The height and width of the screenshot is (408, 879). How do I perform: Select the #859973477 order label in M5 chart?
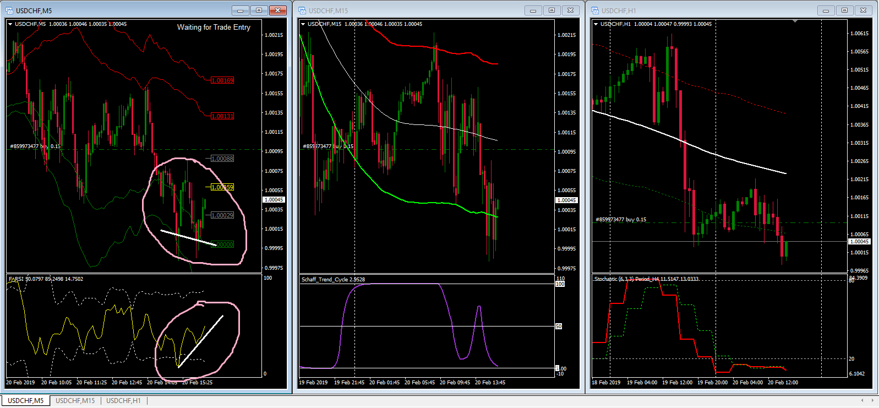click(35, 146)
